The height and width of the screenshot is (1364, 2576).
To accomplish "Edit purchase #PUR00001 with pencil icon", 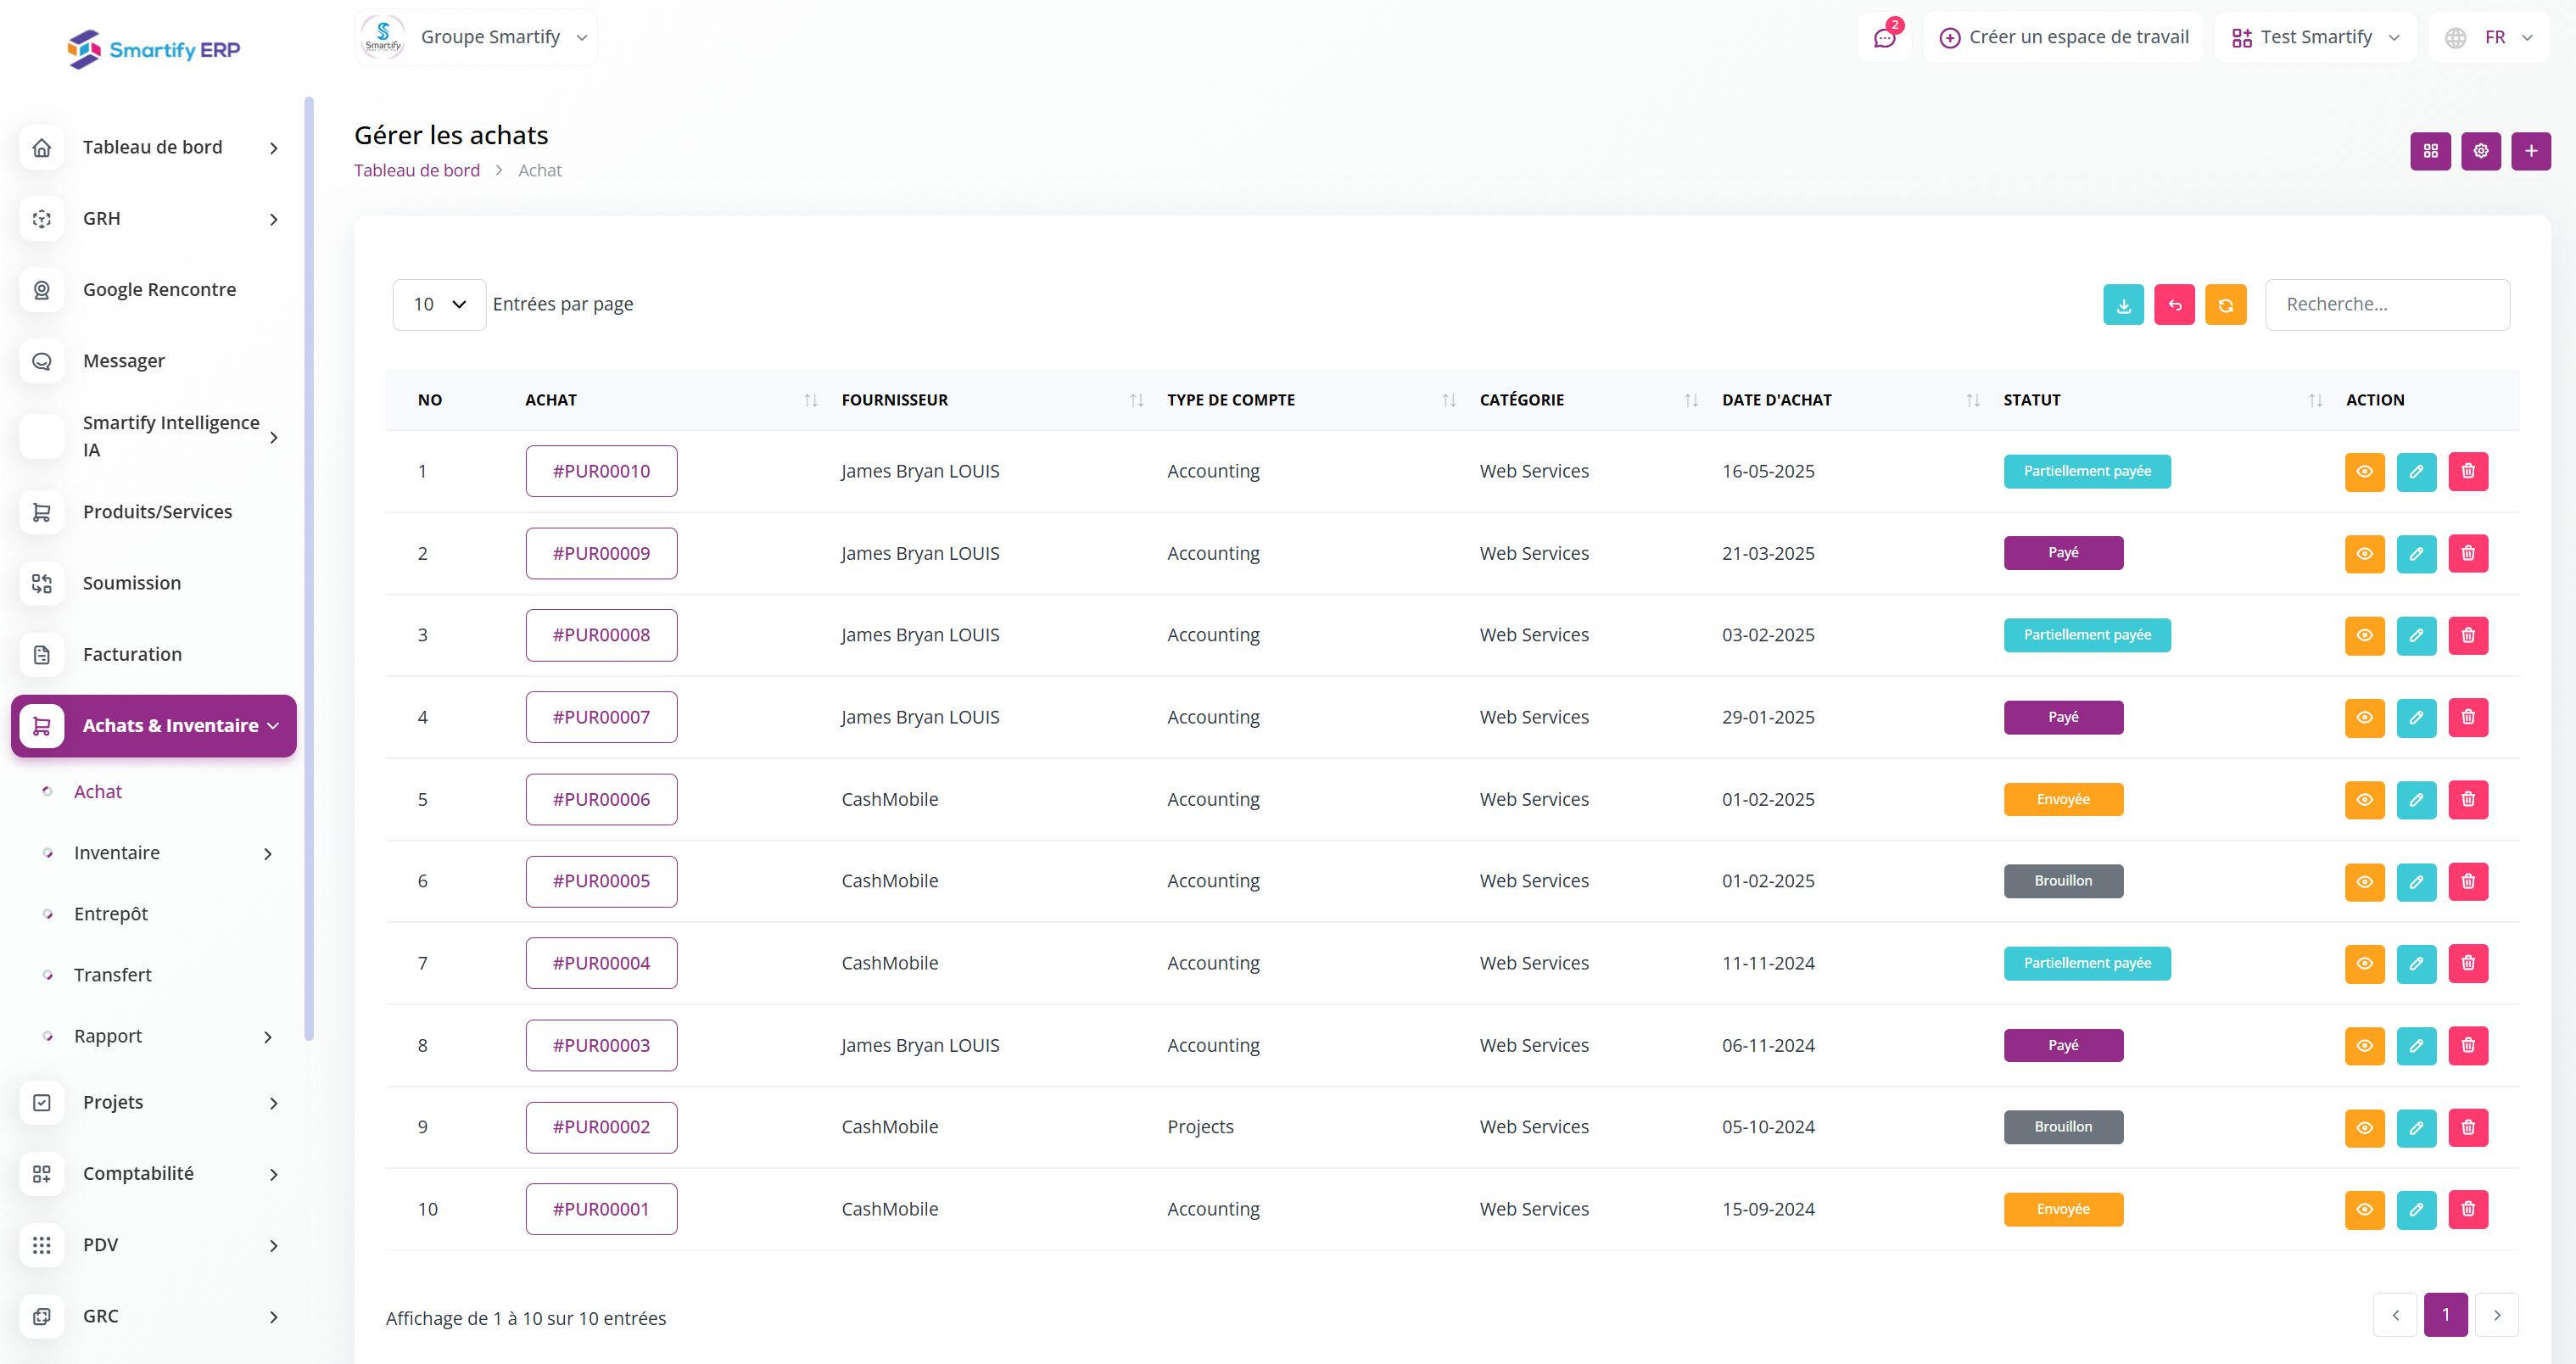I will pos(2416,1209).
